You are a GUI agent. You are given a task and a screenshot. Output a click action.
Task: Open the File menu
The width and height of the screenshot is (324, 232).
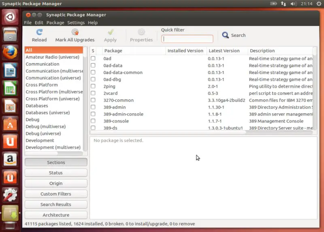[x=28, y=23]
